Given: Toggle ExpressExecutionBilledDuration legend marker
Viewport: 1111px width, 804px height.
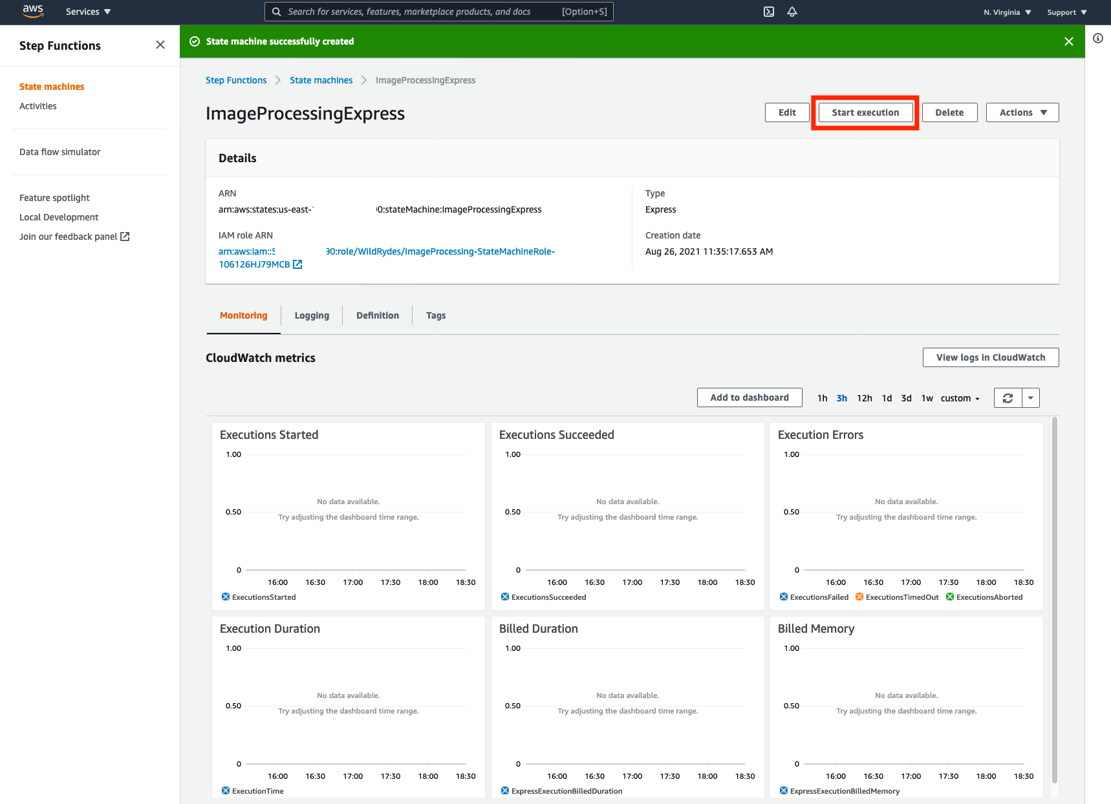Looking at the screenshot, I should click(505, 790).
